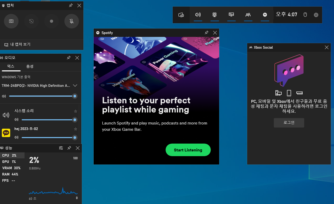Click the Xbox Social people title icon

[251, 47]
